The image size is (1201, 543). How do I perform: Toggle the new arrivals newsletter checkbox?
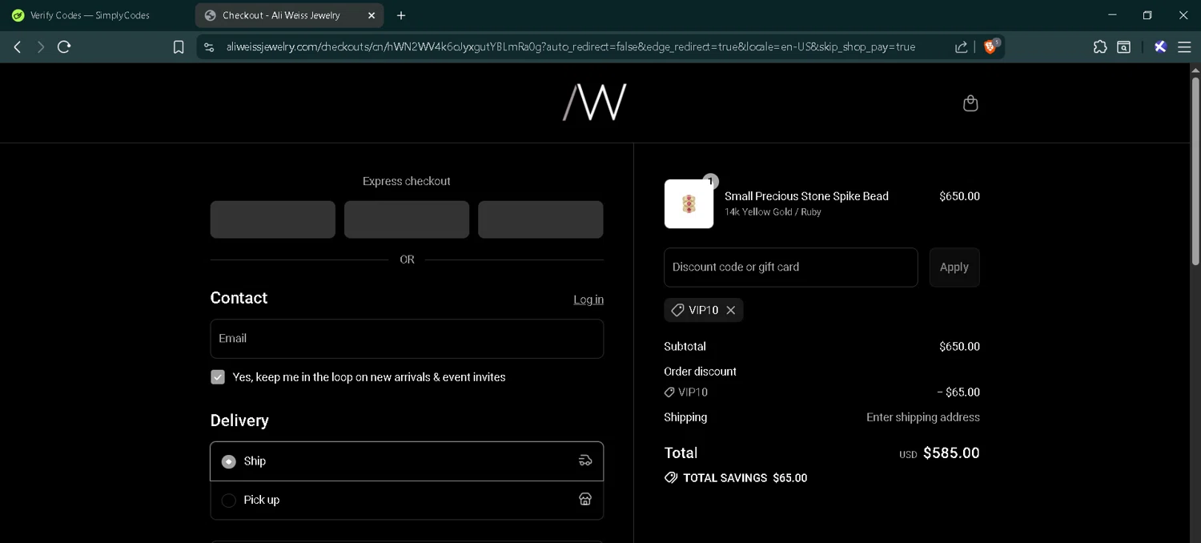point(218,377)
